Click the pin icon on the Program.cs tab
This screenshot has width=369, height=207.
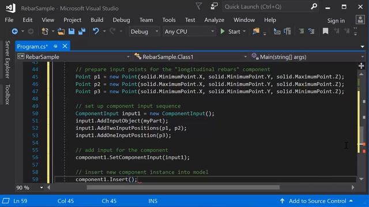coord(55,46)
